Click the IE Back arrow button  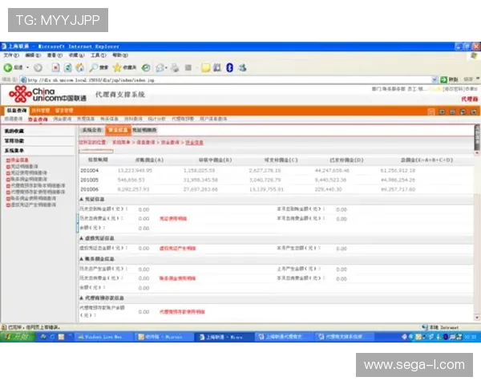click(8, 68)
